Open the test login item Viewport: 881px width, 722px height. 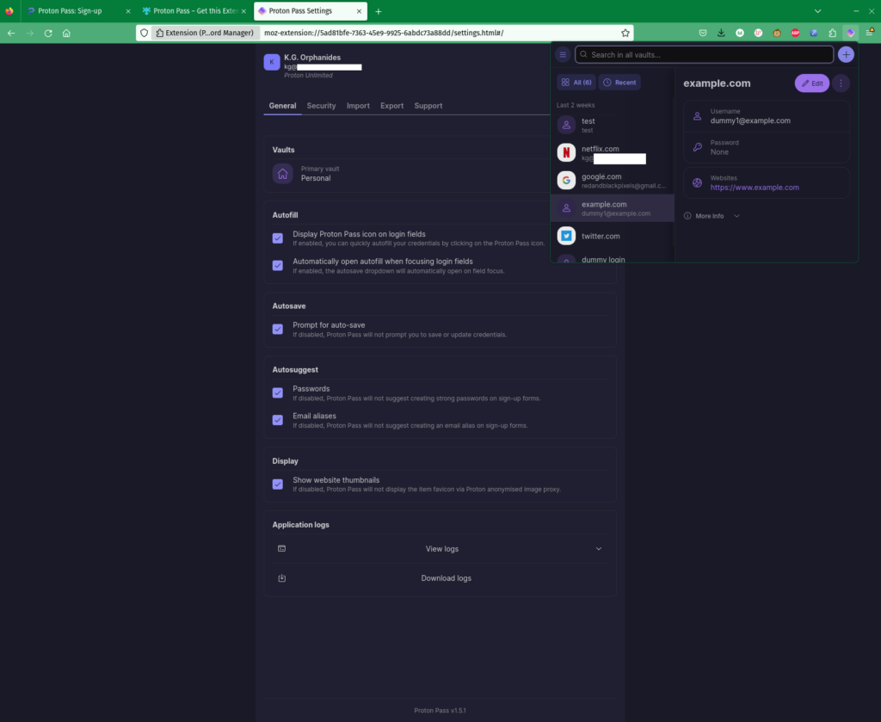click(x=613, y=126)
